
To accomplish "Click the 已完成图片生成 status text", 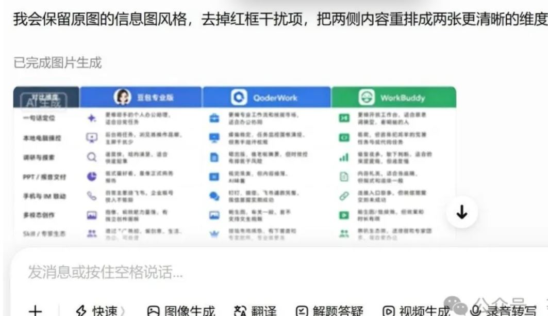I will [57, 63].
